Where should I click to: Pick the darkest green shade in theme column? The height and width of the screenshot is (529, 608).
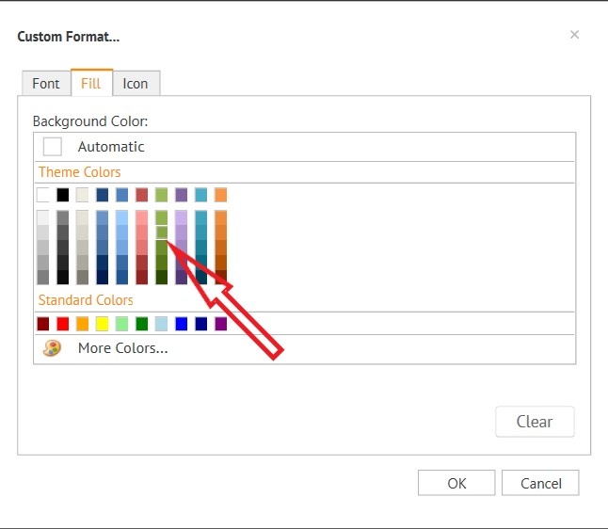(162, 277)
